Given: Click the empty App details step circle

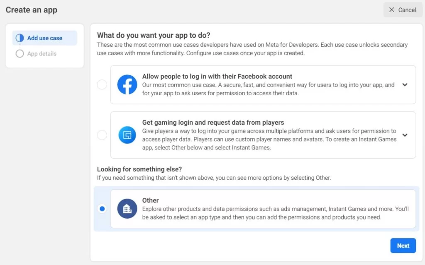Looking at the screenshot, I should (x=20, y=53).
